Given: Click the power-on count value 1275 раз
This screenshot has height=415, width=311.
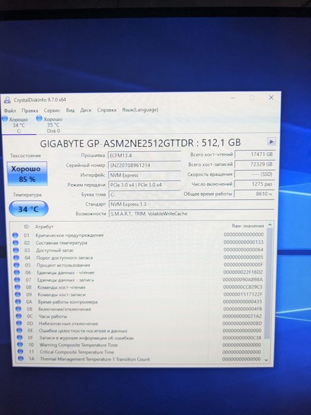Looking at the screenshot, I should pyautogui.click(x=254, y=184).
